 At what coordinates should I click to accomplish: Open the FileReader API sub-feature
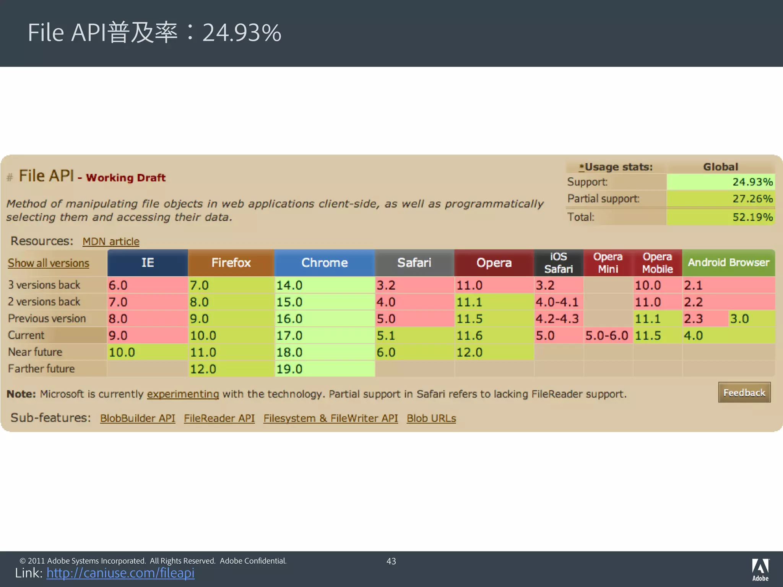219,418
